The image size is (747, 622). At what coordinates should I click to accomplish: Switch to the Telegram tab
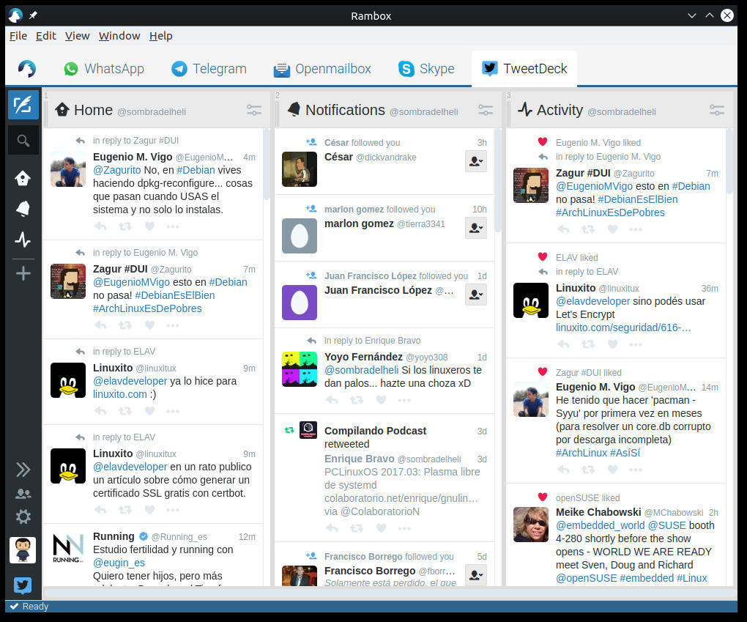pos(209,69)
